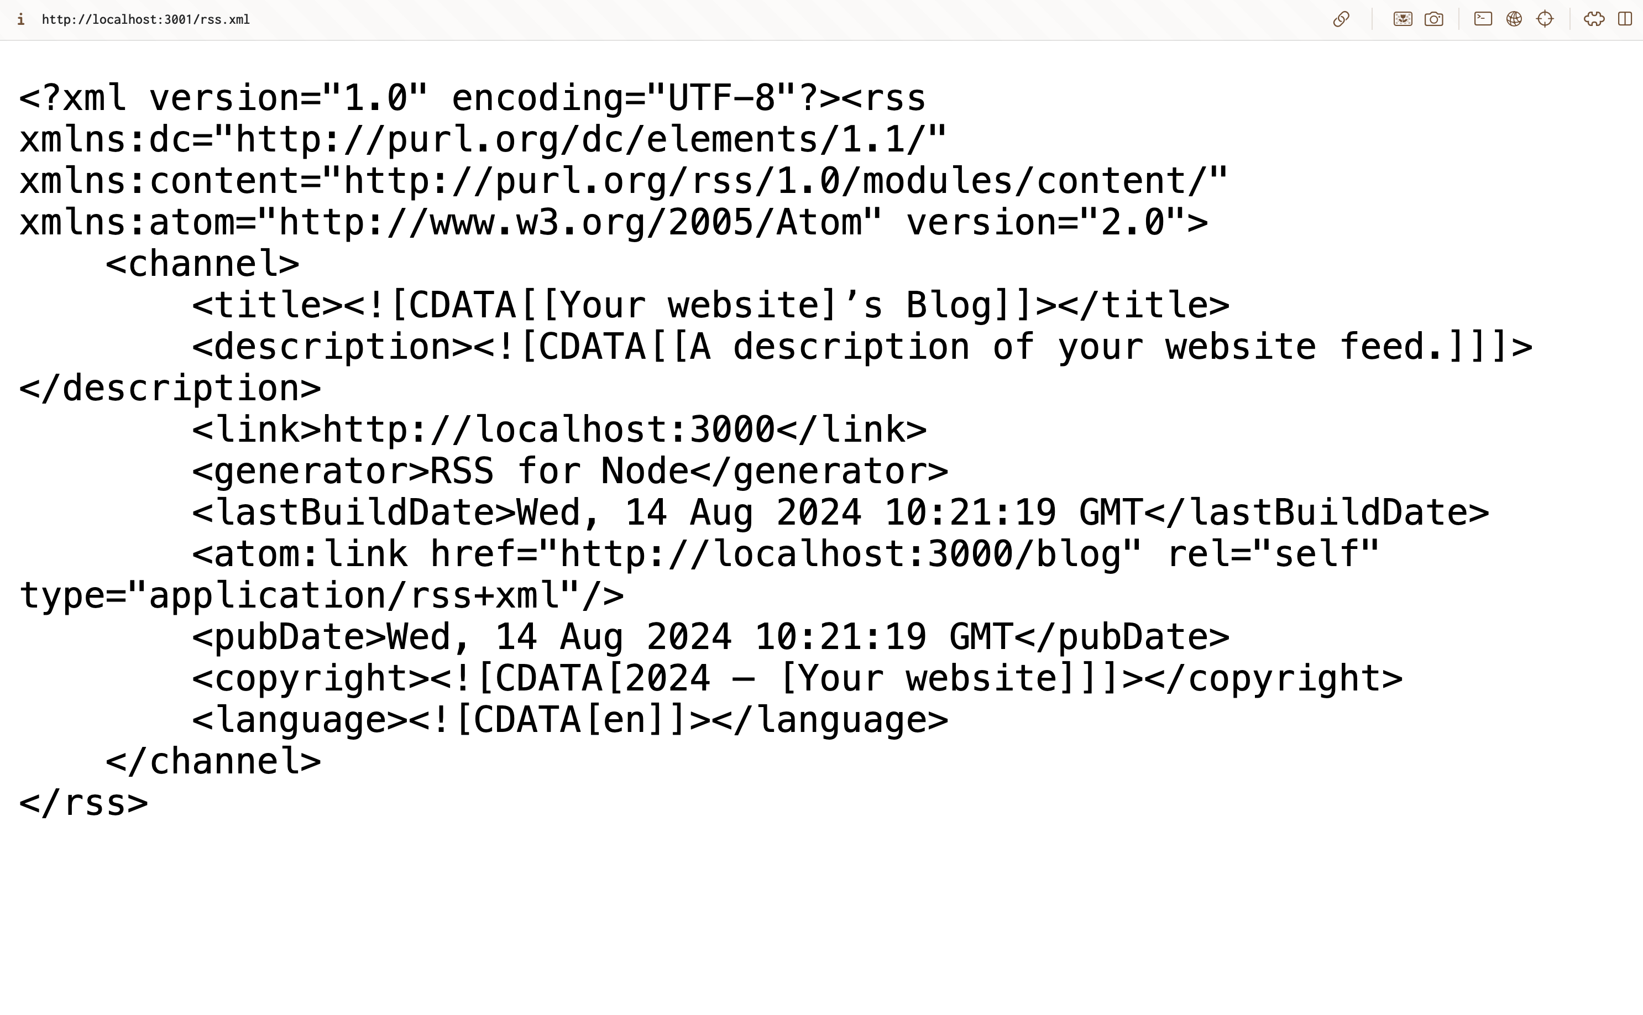
Task: Click the wireframe globe network icon
Action: pos(1514,19)
